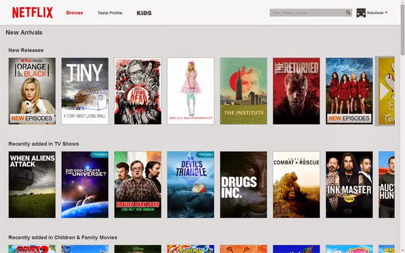Click the page vertical scrollbar thumb

point(402,30)
